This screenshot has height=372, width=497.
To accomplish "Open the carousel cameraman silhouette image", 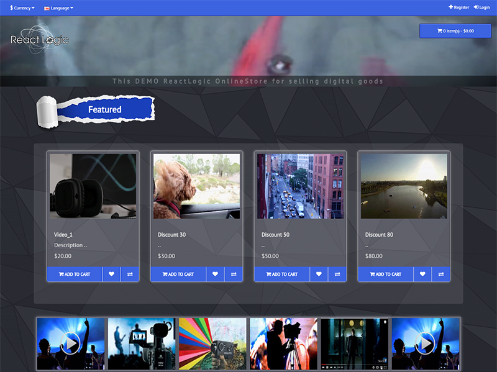I will click(x=284, y=344).
